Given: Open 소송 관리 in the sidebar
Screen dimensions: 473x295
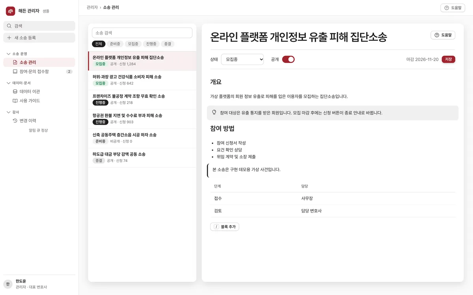Looking at the screenshot, I should click(x=39, y=62).
